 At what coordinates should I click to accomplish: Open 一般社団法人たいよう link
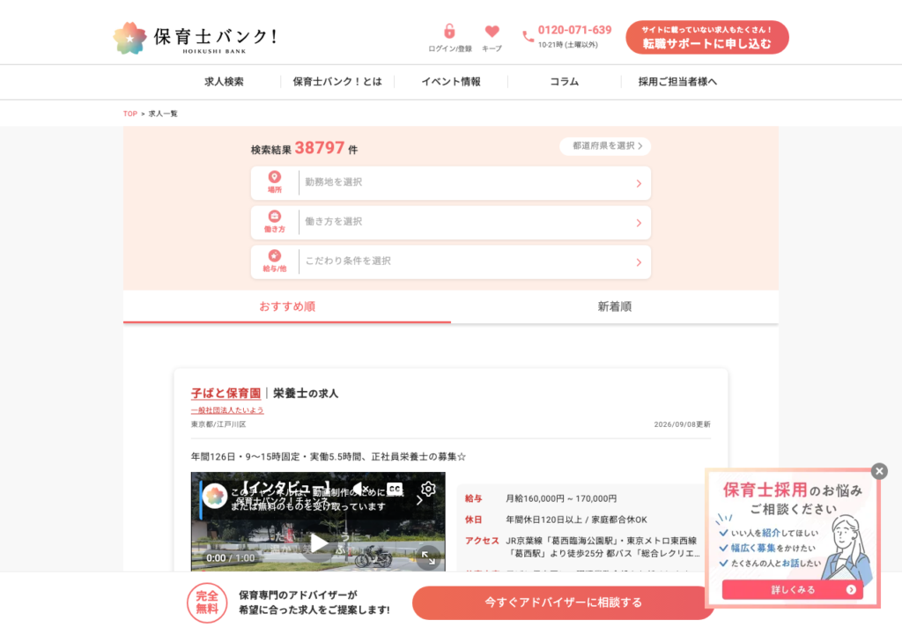(x=227, y=410)
